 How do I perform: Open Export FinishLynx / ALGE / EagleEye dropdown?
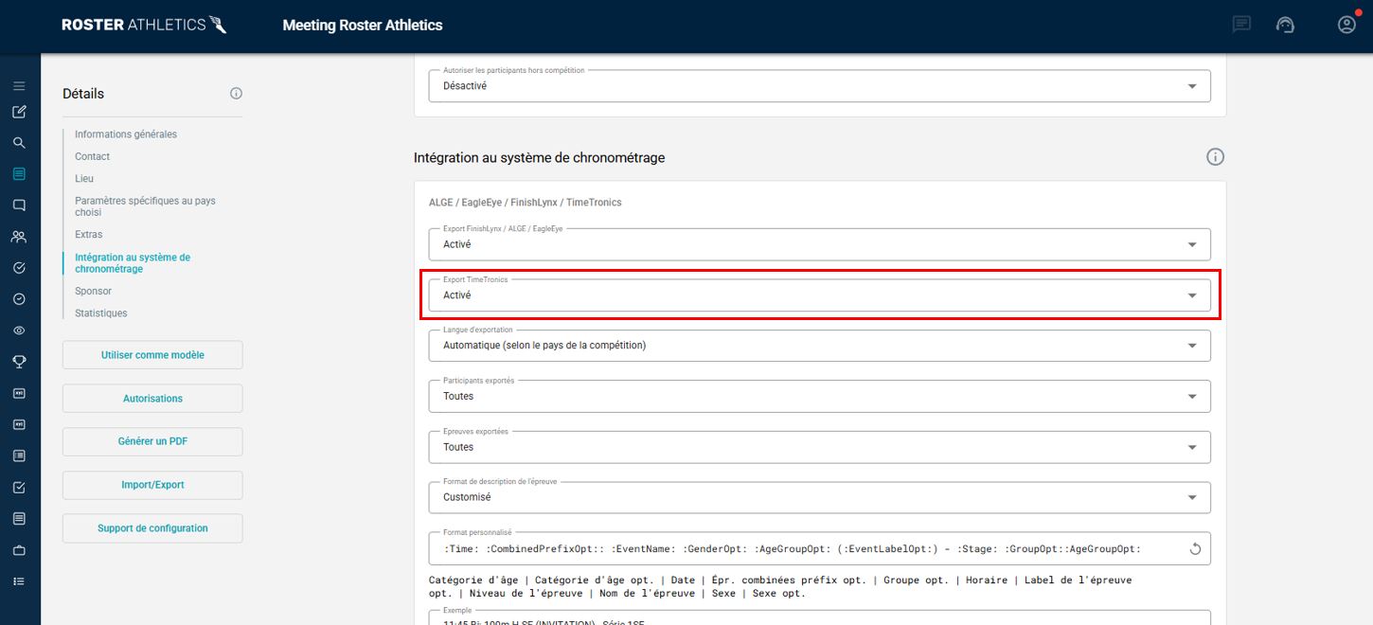pos(820,244)
